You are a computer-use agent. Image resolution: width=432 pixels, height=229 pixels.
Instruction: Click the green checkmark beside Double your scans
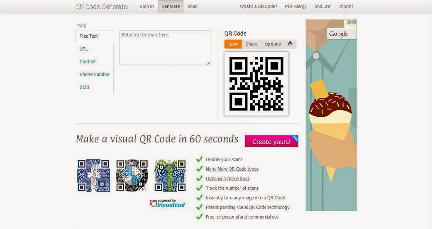(200, 159)
